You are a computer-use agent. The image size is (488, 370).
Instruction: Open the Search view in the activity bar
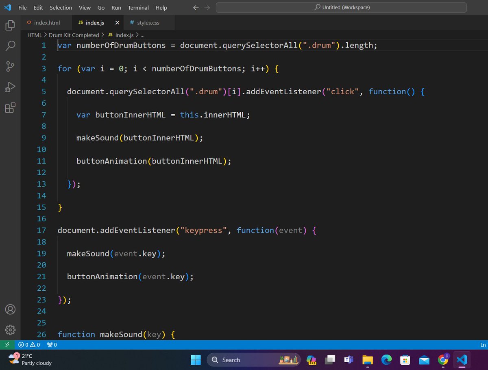[10, 46]
